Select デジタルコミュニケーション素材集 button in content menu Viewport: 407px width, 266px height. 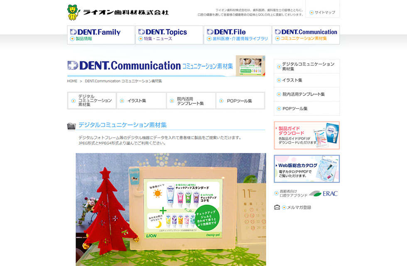click(x=92, y=100)
